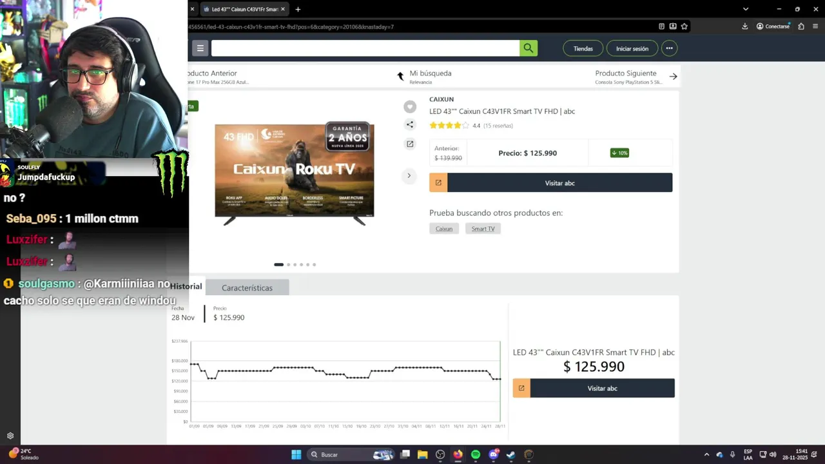Select the first carousel dot indicator
The height and width of the screenshot is (464, 825).
click(278, 264)
